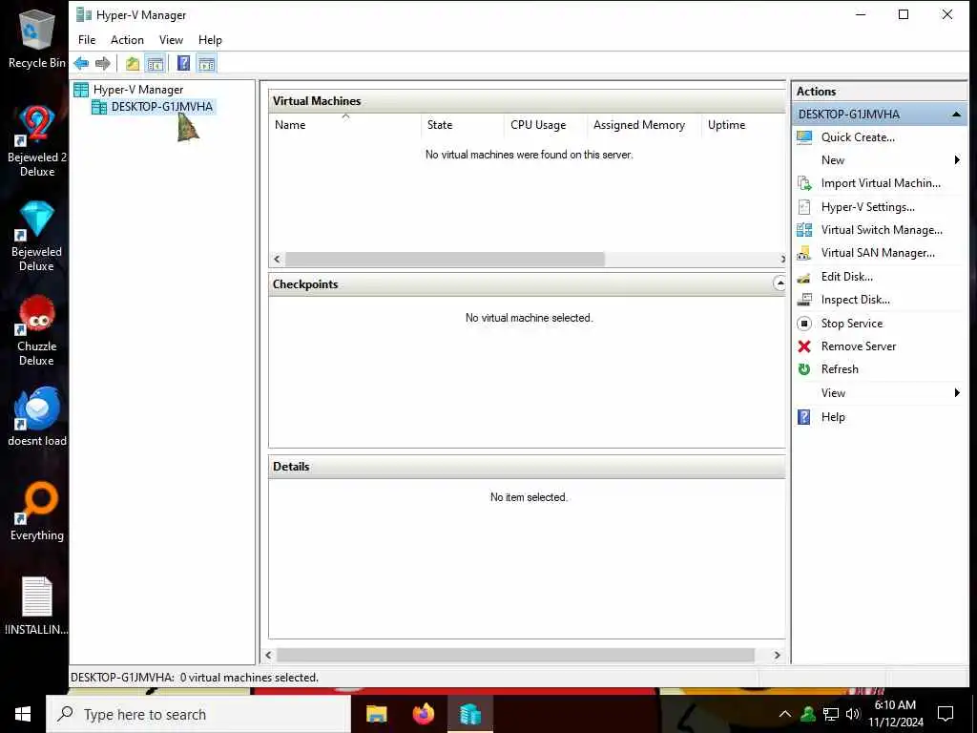Click the Import Virtual Machine icon

(804, 183)
